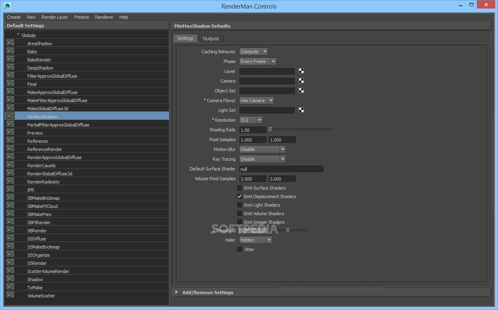Click the icon beside SBRender row
Viewport: 498px width, 310px height.
pyautogui.click(x=10, y=229)
